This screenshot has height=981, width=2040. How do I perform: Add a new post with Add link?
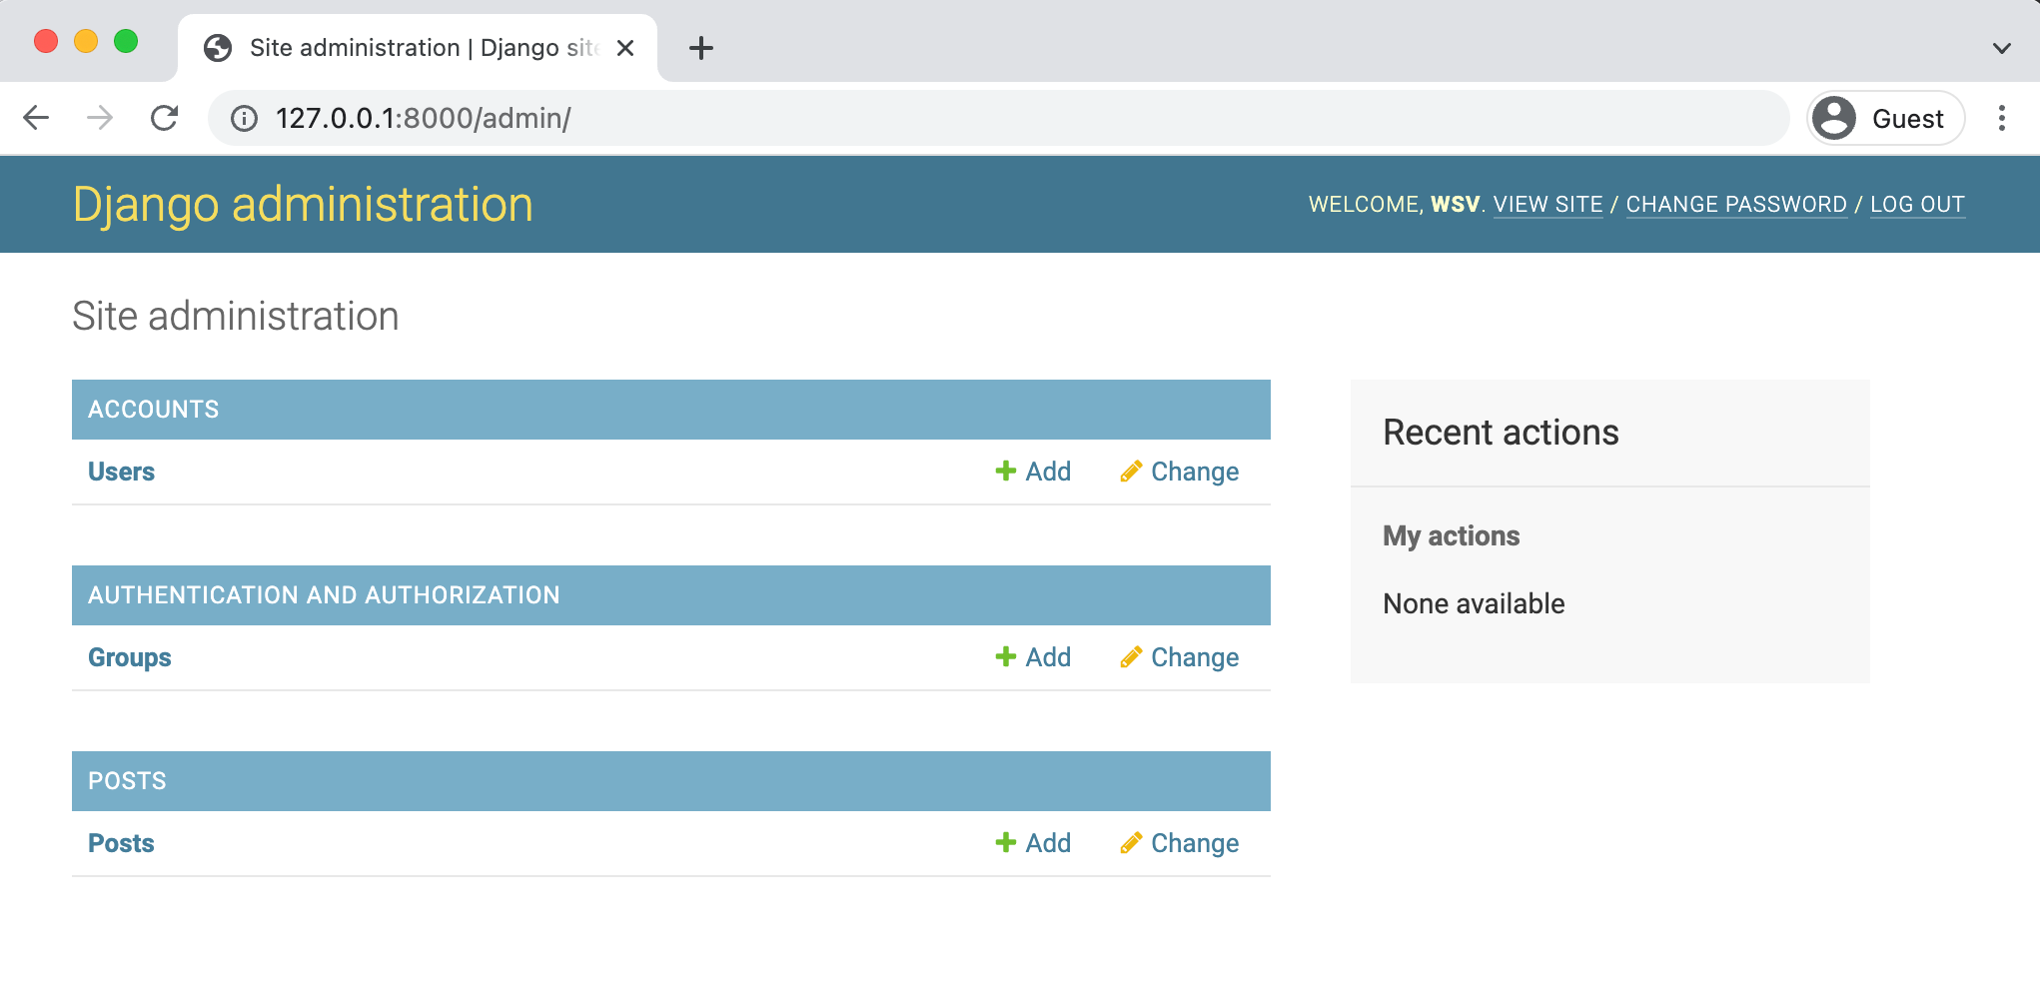tap(1033, 843)
